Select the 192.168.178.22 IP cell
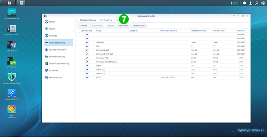Screen dimensions: 267x137 (x=167, y=77)
